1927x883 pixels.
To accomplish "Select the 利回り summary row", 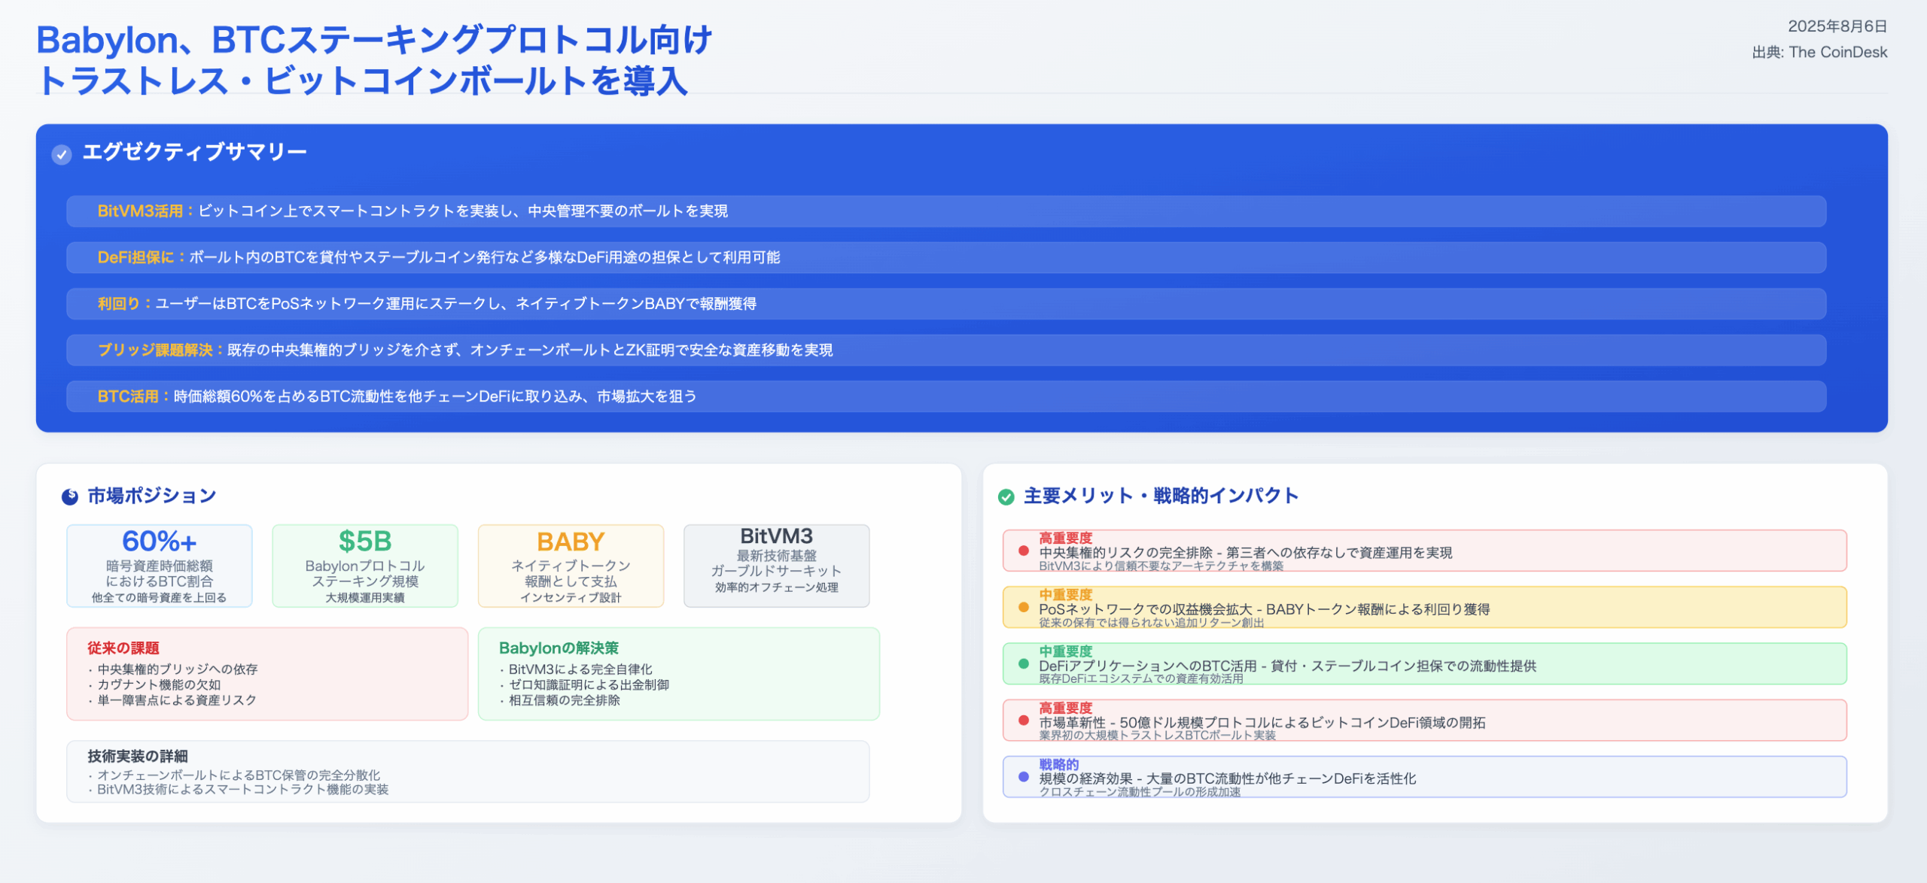I will pyautogui.click(x=946, y=304).
